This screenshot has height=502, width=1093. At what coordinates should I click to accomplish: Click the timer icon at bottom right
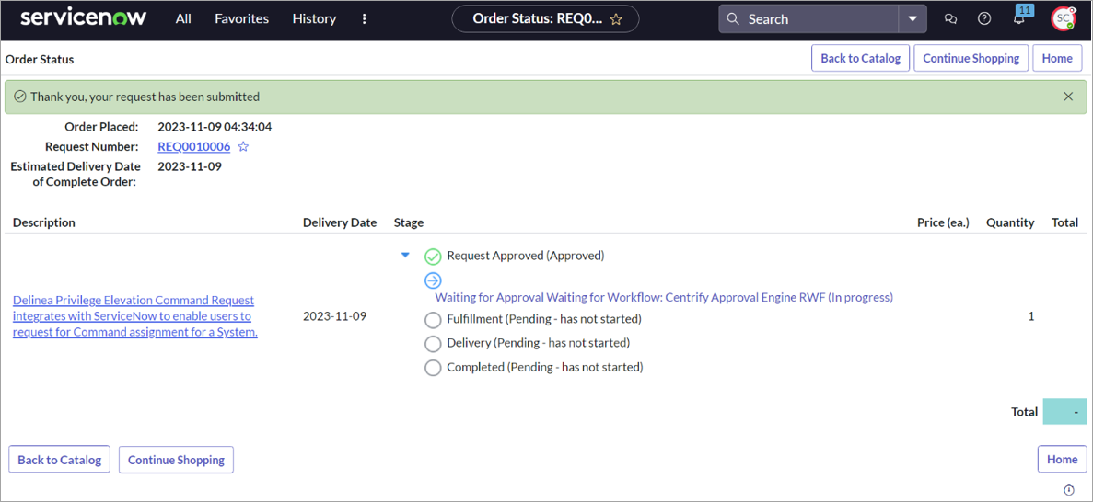tap(1069, 490)
